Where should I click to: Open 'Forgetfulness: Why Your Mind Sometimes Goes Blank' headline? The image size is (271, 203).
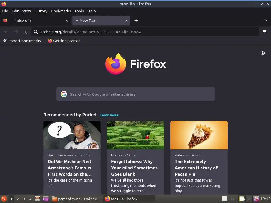(x=134, y=168)
